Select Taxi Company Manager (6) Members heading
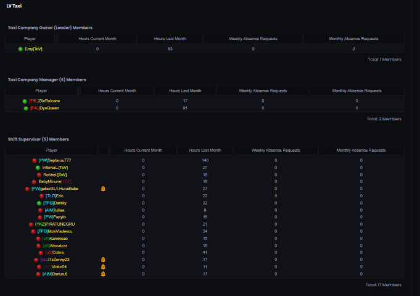 click(47, 80)
